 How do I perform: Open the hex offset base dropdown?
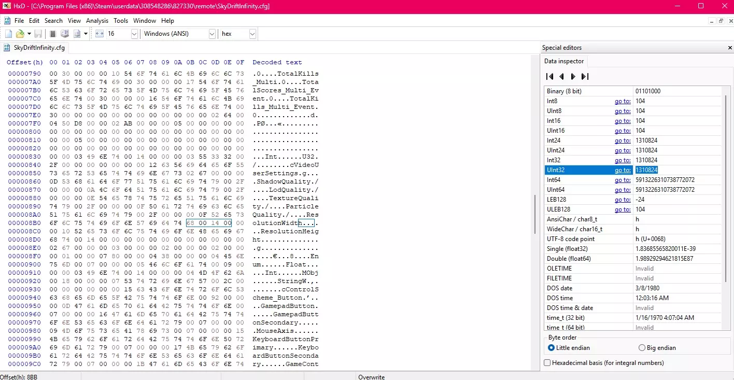[252, 34]
